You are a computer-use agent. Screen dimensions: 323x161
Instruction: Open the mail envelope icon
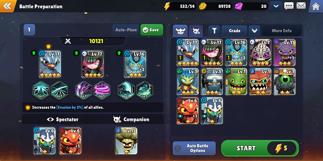[x=301, y=6]
